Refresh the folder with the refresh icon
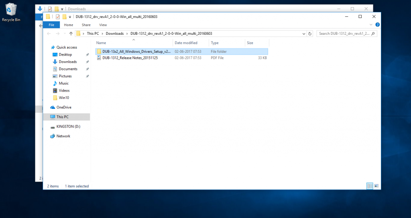 click(x=310, y=34)
